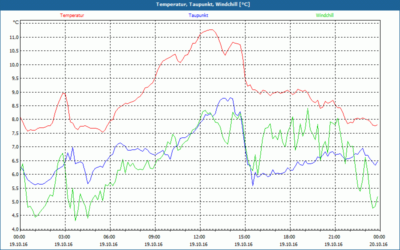Click the 06:00 time label
The image size is (400, 250).
(108, 237)
